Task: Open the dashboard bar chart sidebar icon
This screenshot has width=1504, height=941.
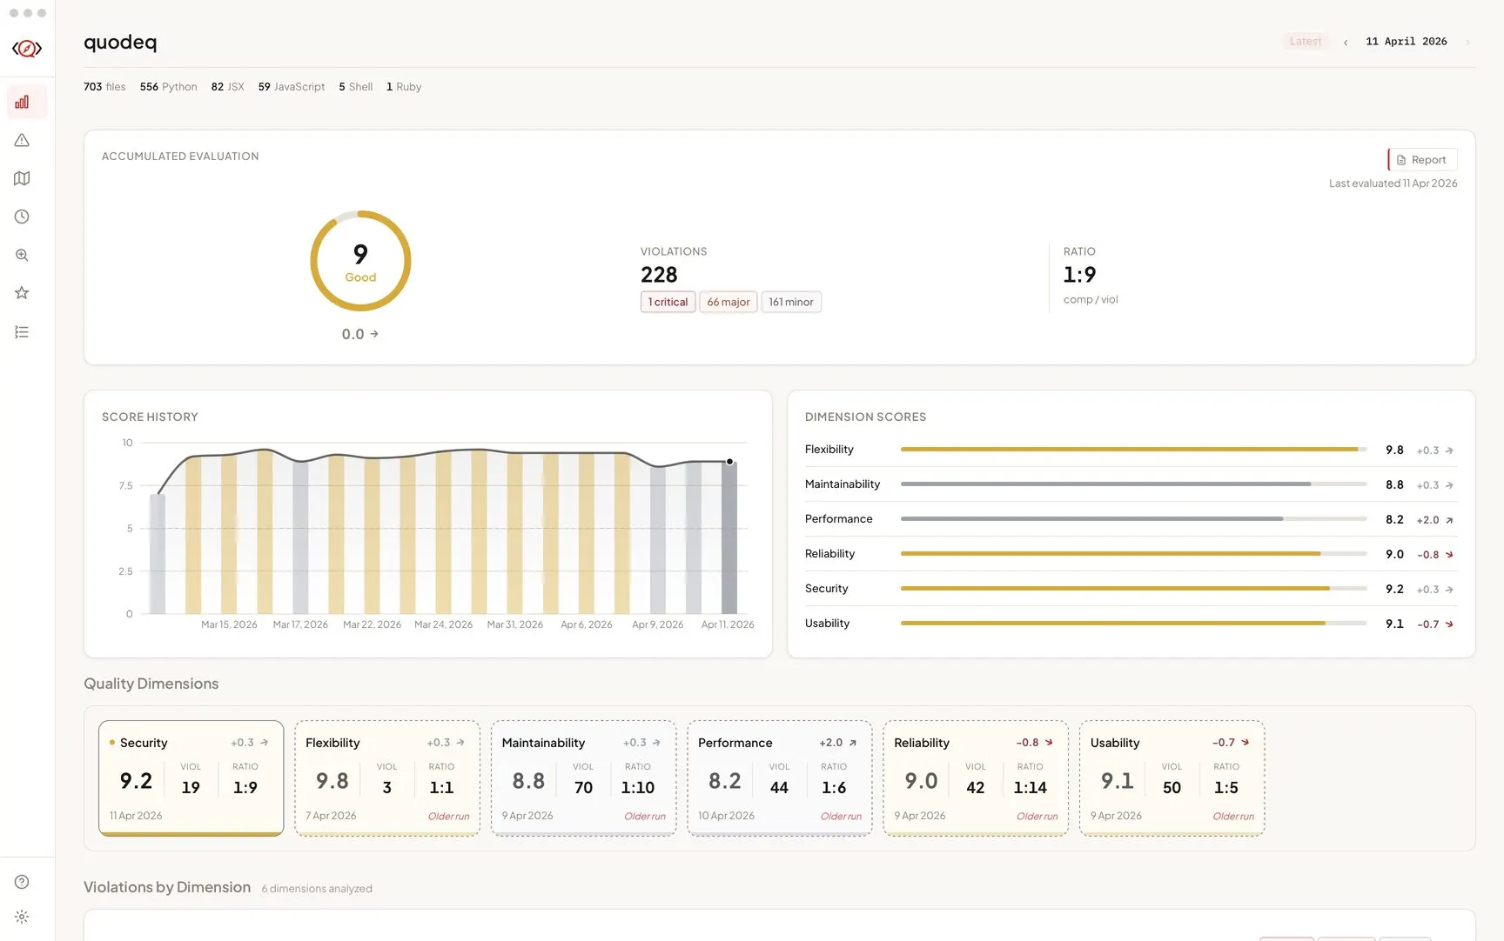Action: coord(22,103)
